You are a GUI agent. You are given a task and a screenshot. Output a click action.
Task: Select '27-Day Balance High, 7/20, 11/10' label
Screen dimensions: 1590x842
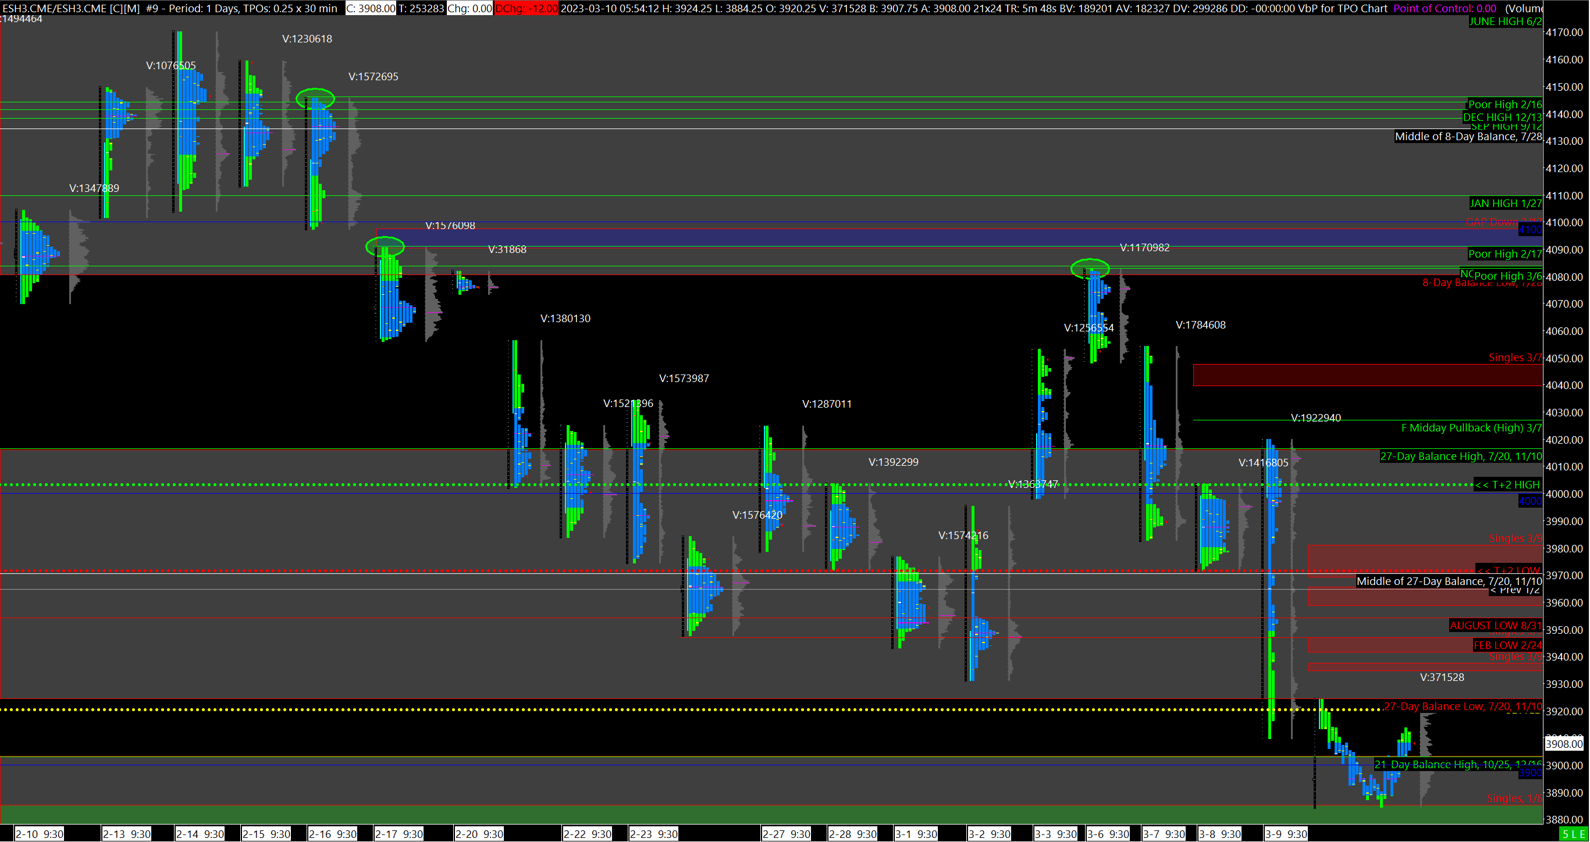(1460, 456)
